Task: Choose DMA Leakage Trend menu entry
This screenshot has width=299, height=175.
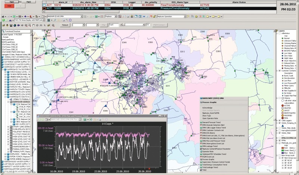Action: (x=210, y=146)
